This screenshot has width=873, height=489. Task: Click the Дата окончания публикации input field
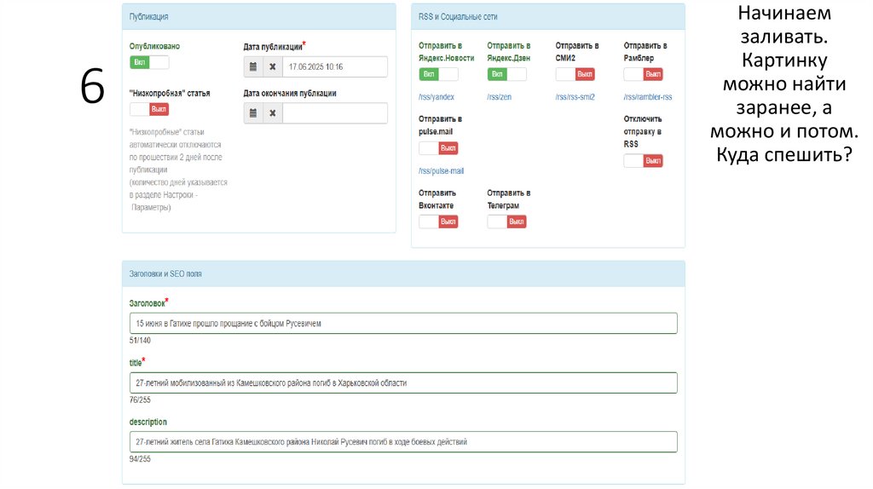(334, 113)
